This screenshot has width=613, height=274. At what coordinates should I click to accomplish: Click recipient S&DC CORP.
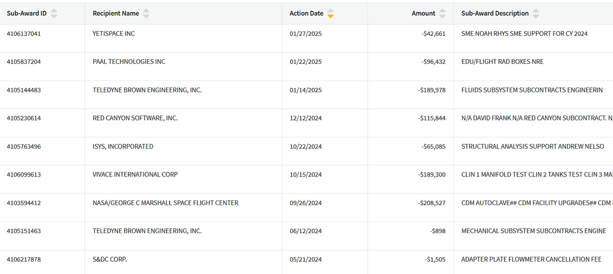pos(110,259)
